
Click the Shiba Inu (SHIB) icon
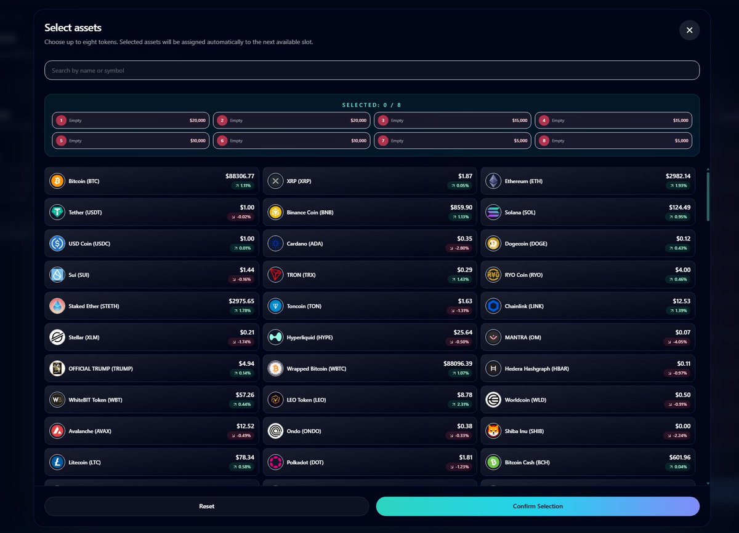(493, 431)
